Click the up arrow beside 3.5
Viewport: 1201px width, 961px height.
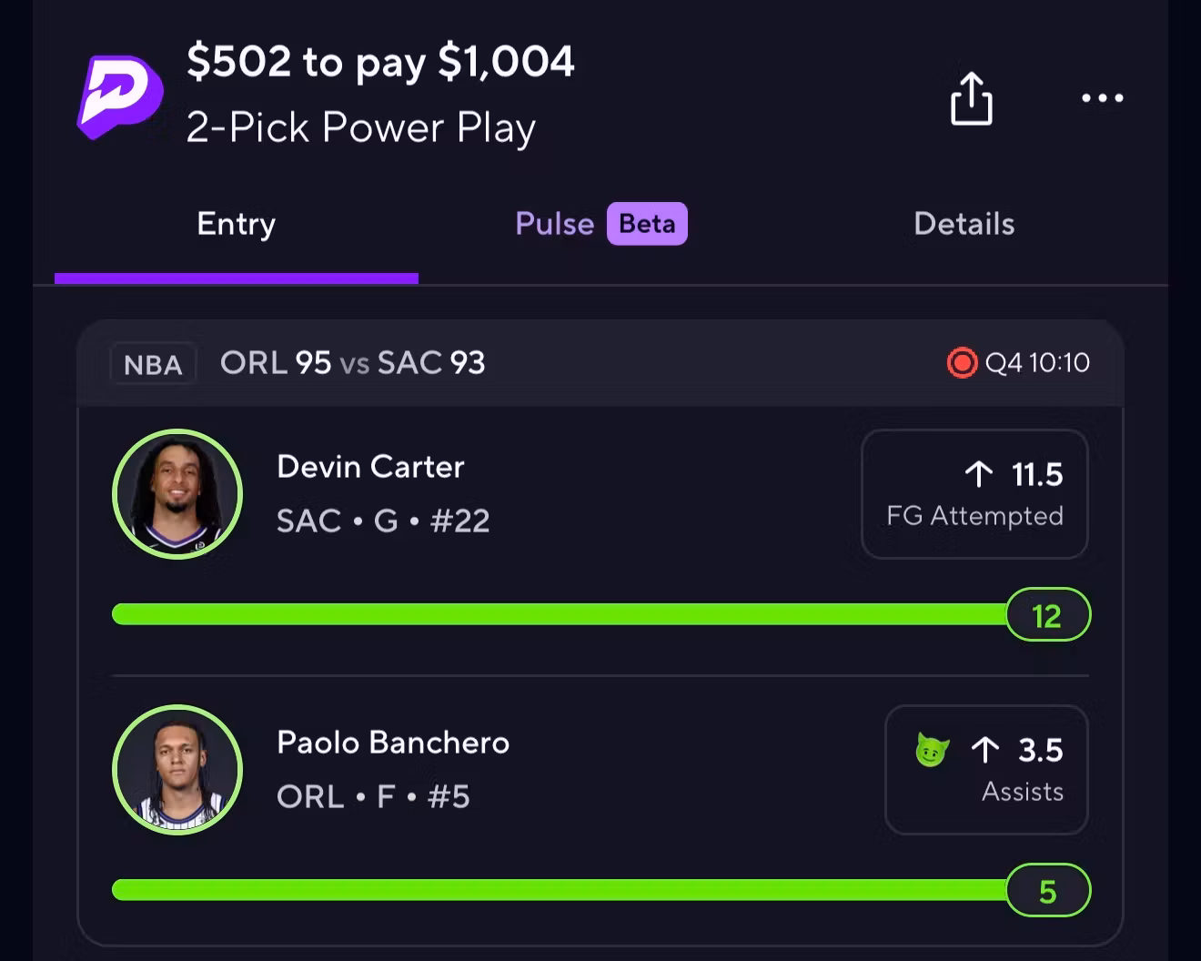[x=985, y=750]
